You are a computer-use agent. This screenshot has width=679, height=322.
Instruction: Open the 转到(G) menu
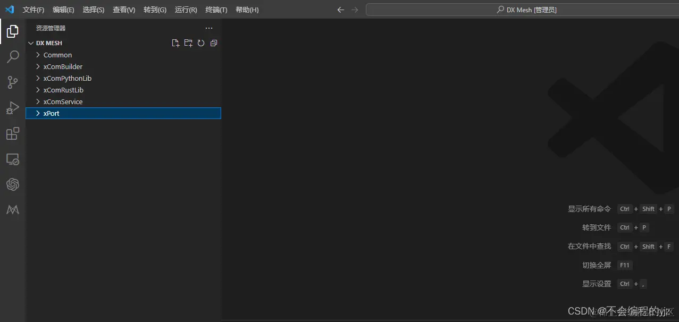point(155,10)
